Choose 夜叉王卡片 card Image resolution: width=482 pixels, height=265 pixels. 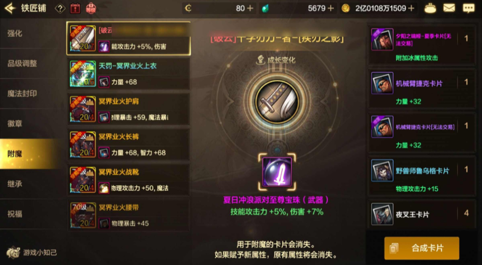click(422, 214)
